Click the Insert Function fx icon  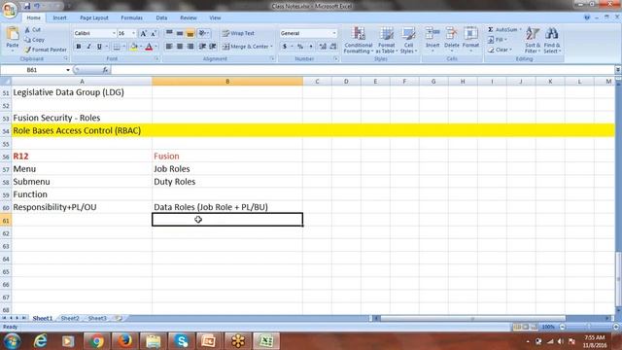pyautogui.click(x=105, y=70)
